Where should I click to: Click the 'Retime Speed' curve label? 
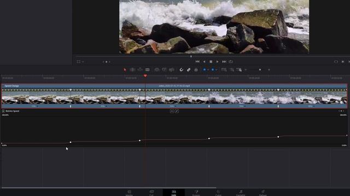[x=13, y=111]
